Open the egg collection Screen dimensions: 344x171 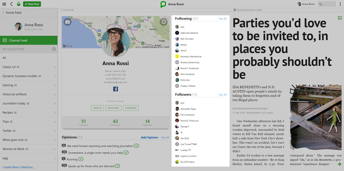(29, 158)
